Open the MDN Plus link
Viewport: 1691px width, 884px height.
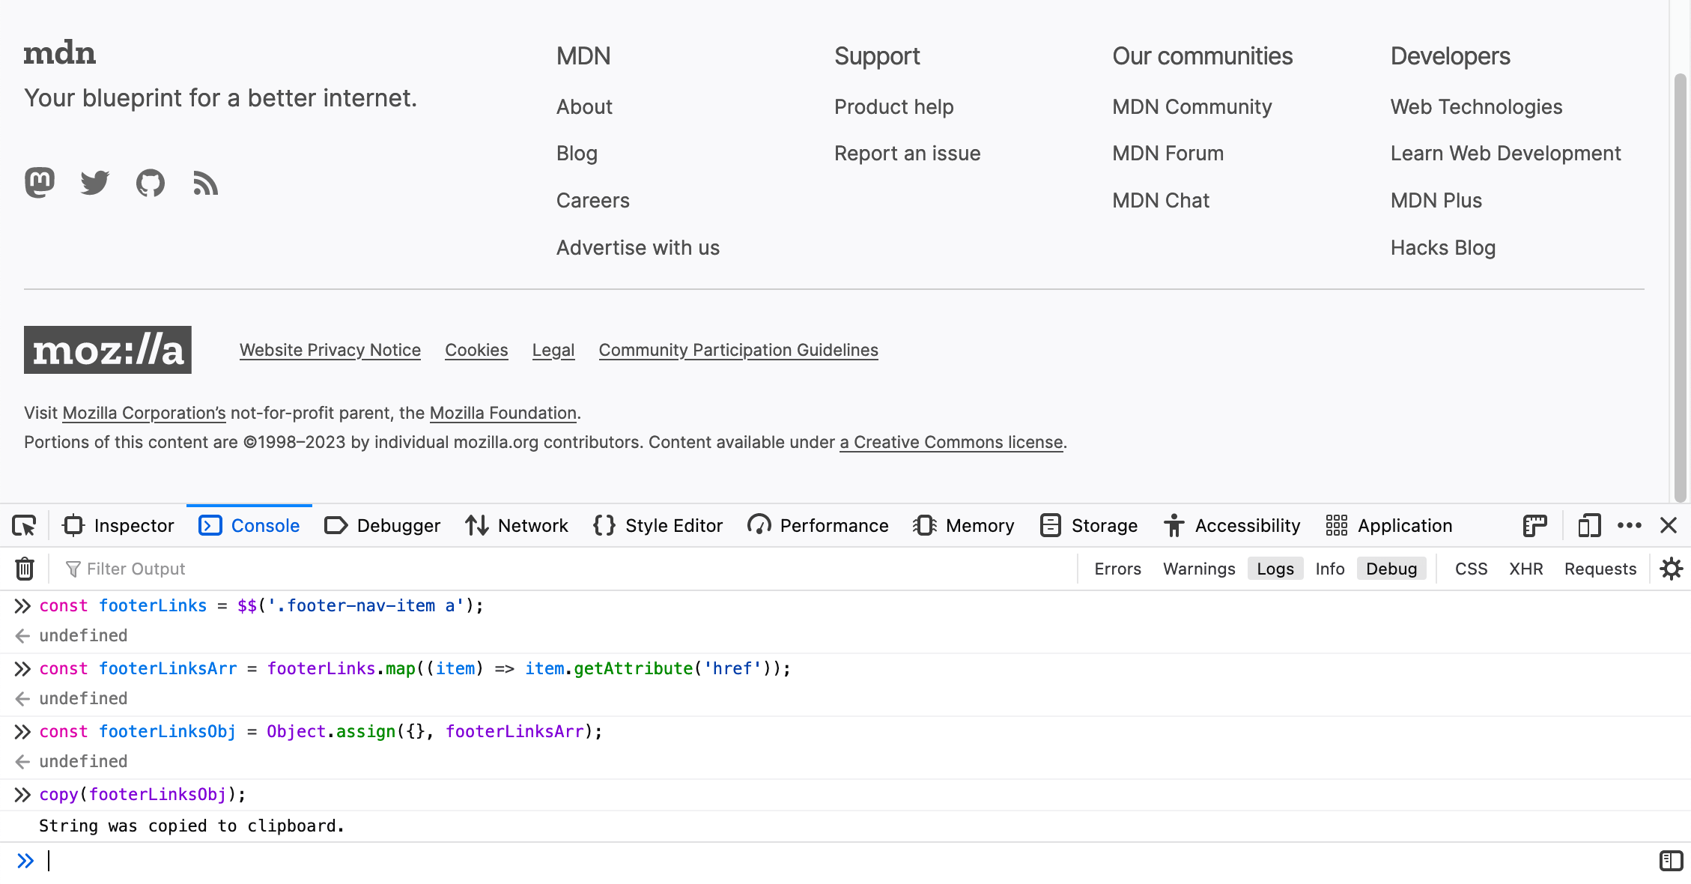pos(1436,201)
